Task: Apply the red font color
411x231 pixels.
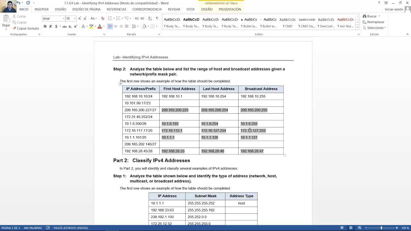Action: [100, 26]
